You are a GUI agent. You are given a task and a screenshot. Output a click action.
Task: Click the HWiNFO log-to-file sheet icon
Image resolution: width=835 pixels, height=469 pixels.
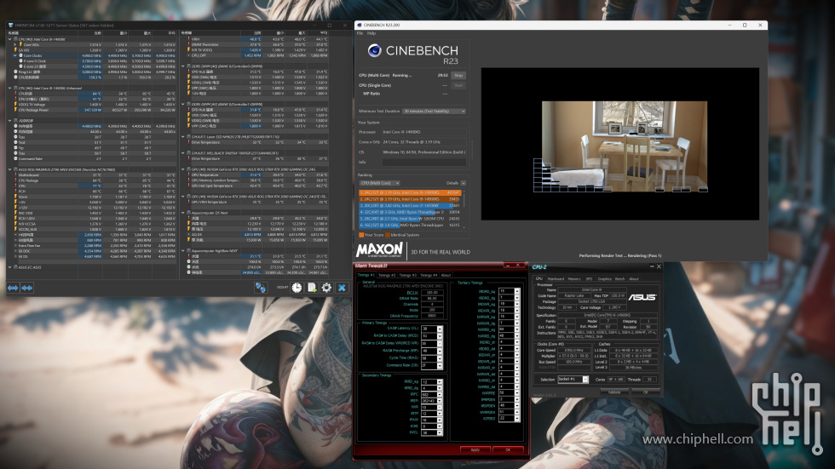[312, 288]
